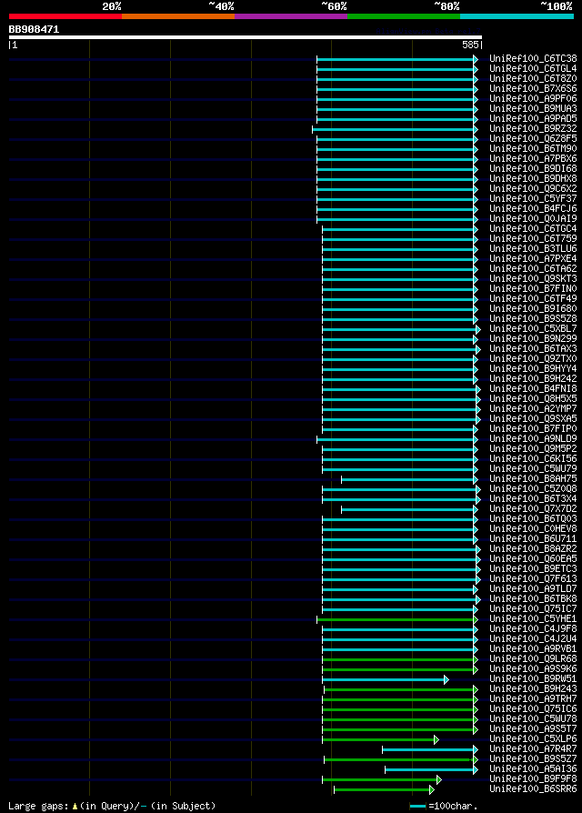
Task: Click the red 20% identity legend segment
Action: click(x=65, y=16)
